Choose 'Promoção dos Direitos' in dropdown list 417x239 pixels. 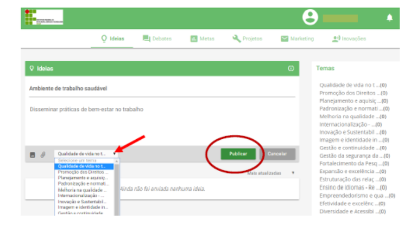84,172
